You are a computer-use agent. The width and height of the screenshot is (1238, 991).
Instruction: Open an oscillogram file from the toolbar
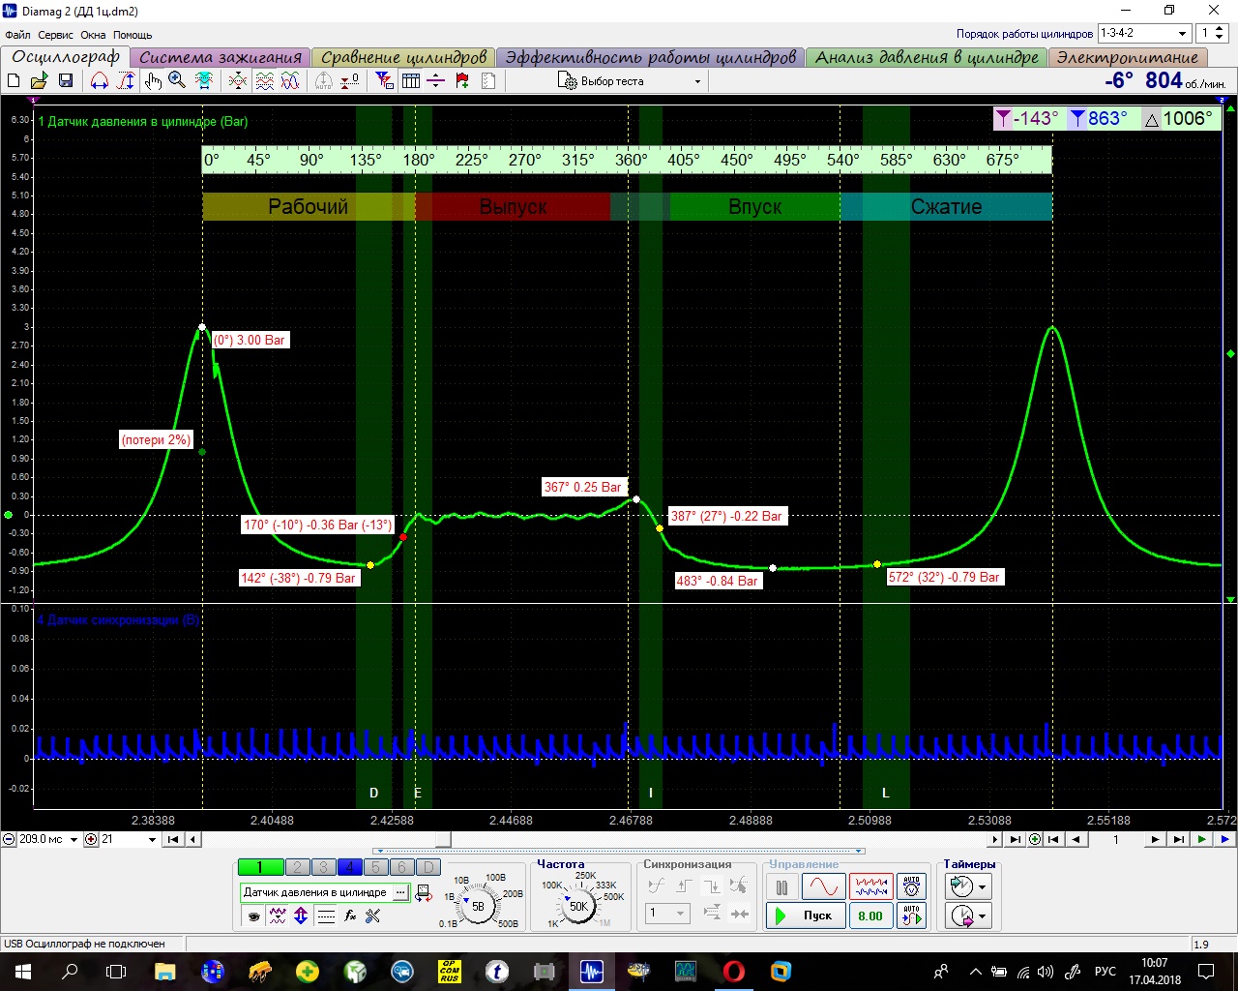point(39,81)
